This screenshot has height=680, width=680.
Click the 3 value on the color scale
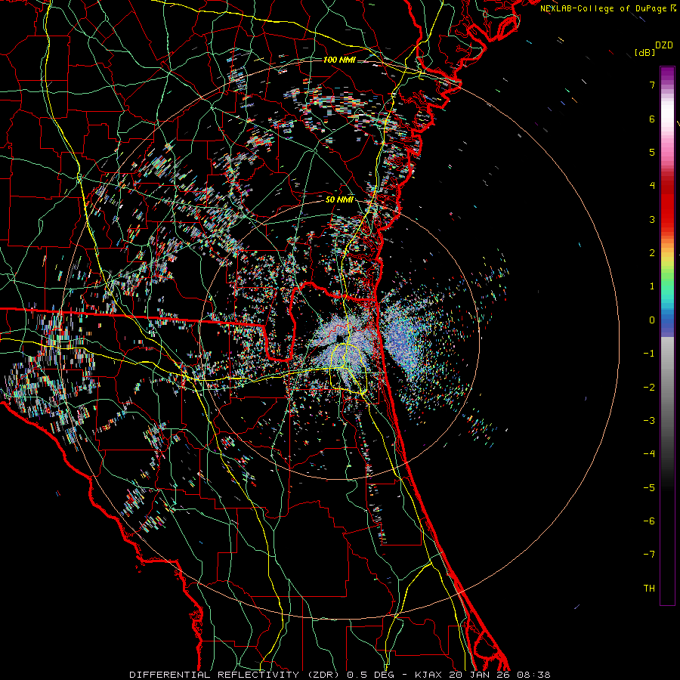pos(652,219)
